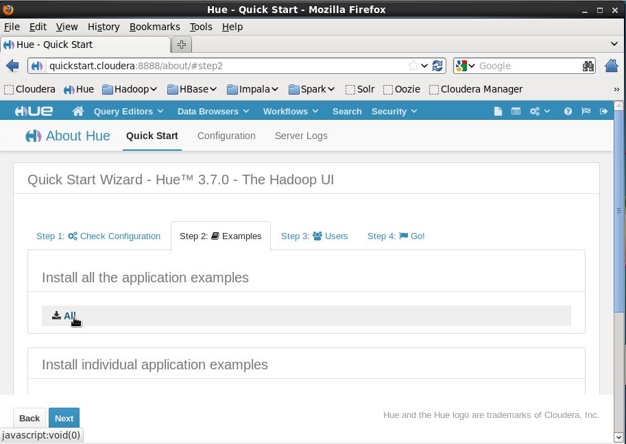Viewport: 626px width, 444px height.
Task: Click the Hue logo in blue navbar
Action: [x=34, y=111]
